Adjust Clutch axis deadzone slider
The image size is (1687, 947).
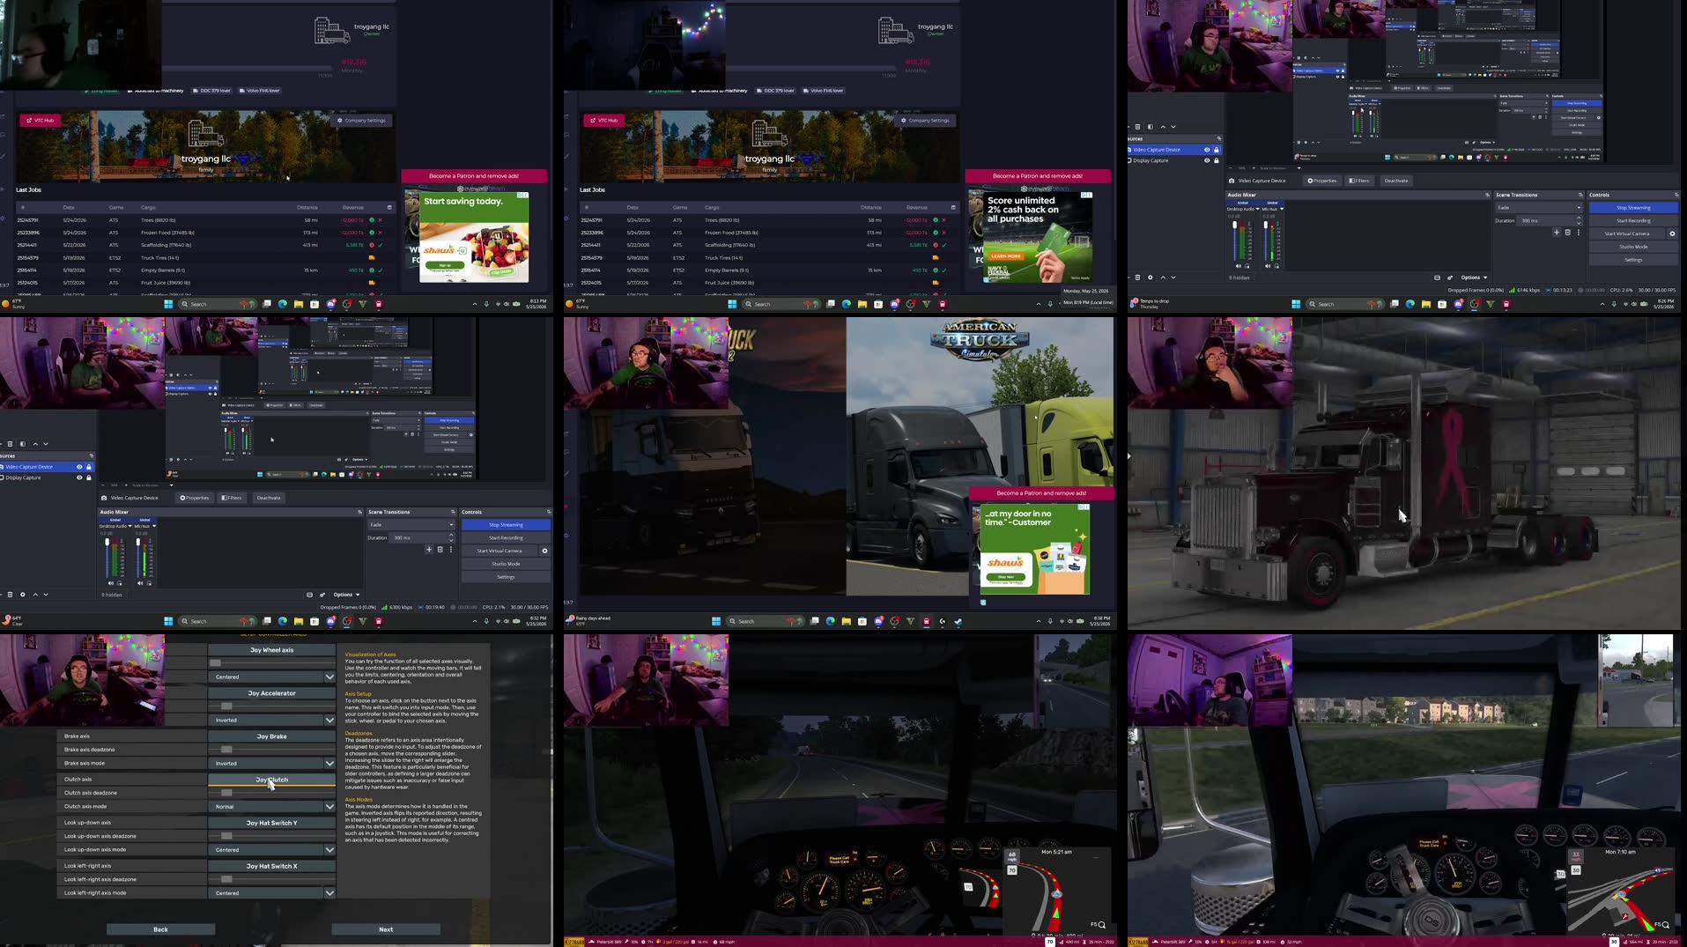pyautogui.click(x=271, y=793)
